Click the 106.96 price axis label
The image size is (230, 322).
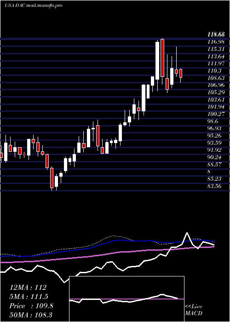pos(216,85)
